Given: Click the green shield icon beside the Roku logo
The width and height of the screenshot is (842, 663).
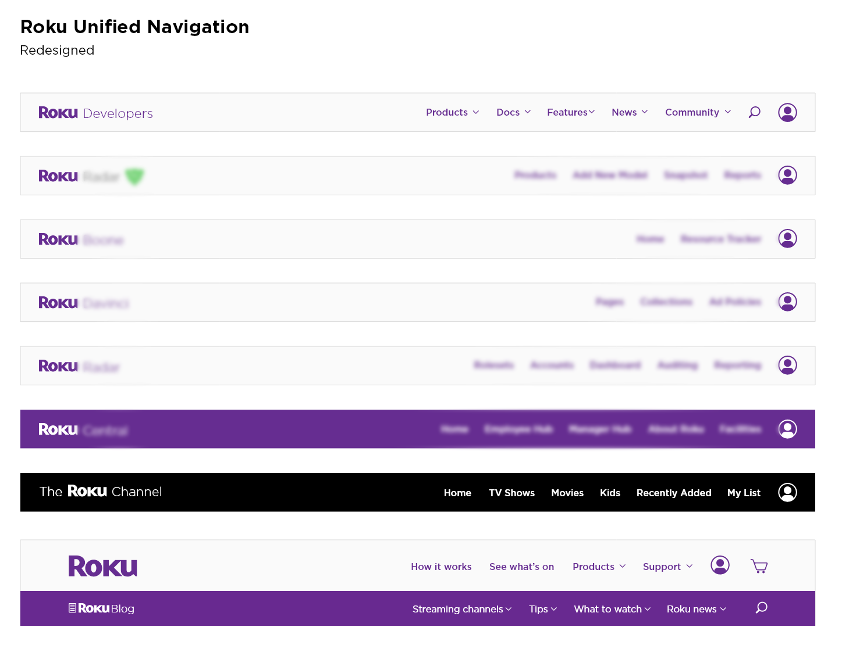Looking at the screenshot, I should (134, 176).
